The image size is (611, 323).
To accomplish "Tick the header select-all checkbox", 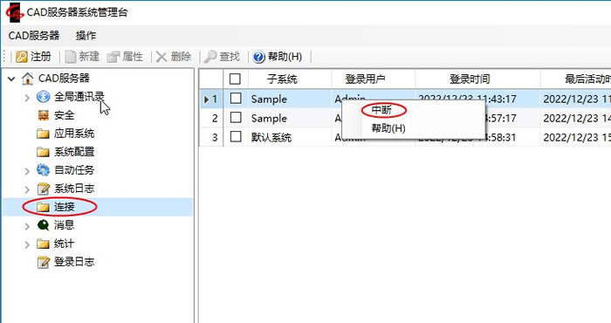I will pyautogui.click(x=235, y=79).
